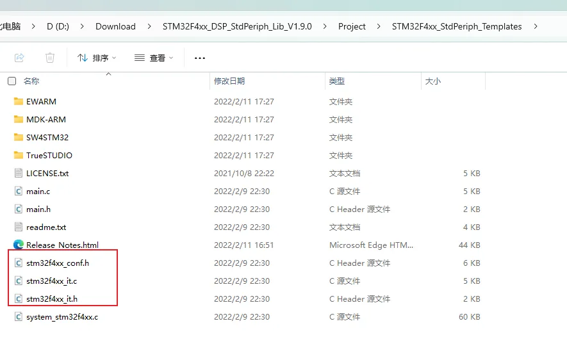Select the EWARM folder name
The image size is (567, 344).
click(x=41, y=102)
